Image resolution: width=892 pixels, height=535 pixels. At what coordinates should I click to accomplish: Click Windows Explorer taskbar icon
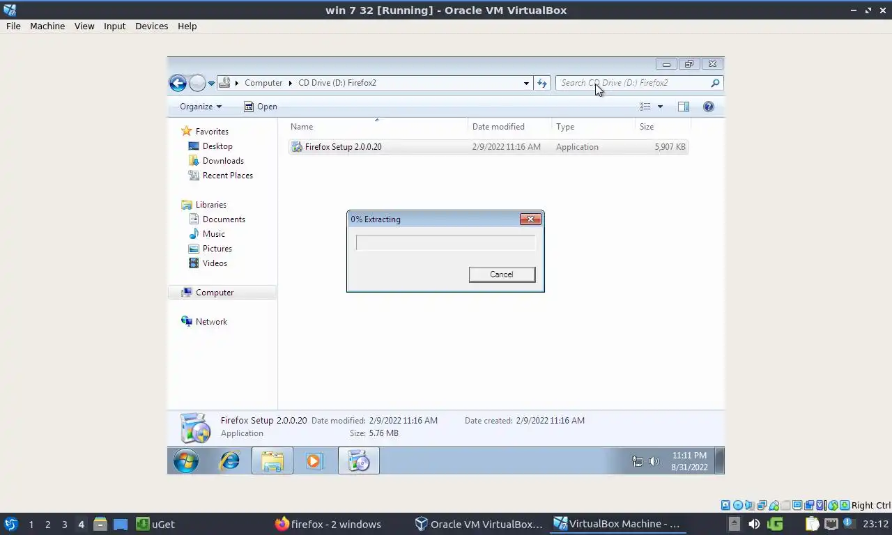[272, 460]
